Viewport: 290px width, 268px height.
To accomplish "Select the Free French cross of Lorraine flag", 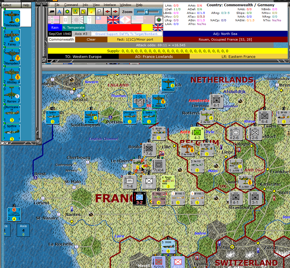I will coord(125,20).
